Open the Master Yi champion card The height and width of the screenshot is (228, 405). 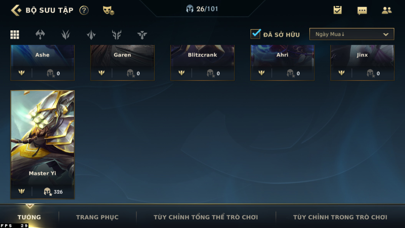point(42,145)
